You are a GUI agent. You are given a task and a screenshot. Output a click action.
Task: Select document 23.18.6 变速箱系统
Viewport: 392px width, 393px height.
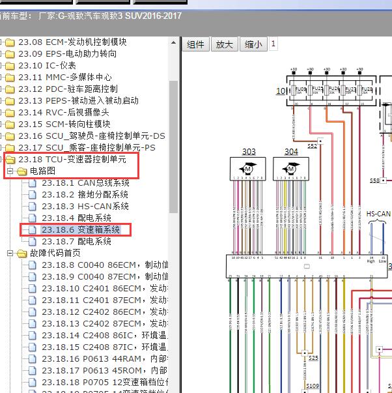(81, 230)
